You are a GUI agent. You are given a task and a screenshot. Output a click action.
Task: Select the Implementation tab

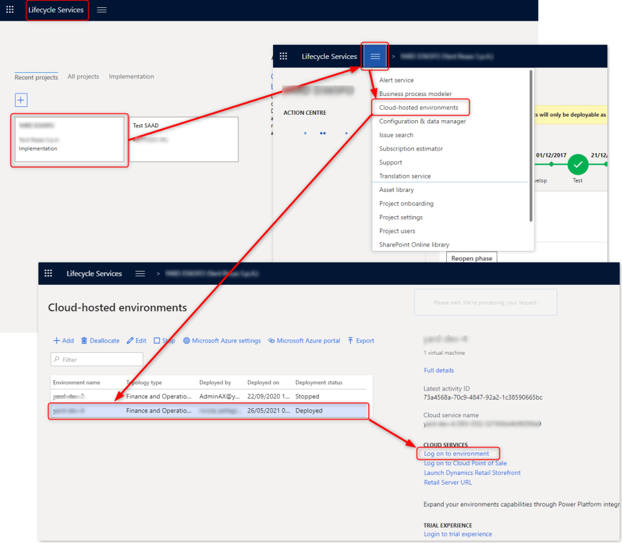point(131,77)
